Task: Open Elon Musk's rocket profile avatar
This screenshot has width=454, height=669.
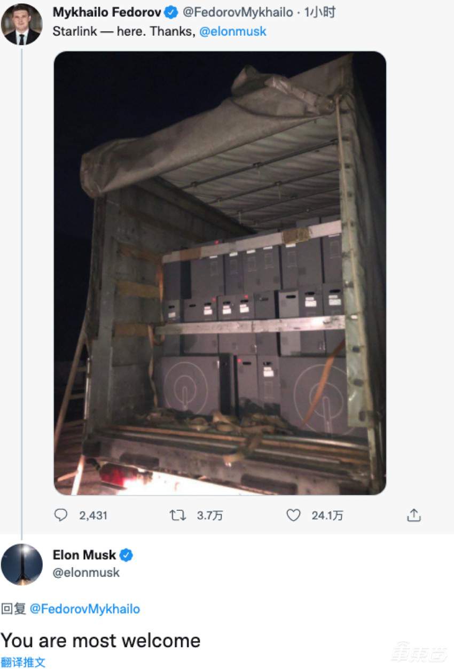Action: coord(21,564)
